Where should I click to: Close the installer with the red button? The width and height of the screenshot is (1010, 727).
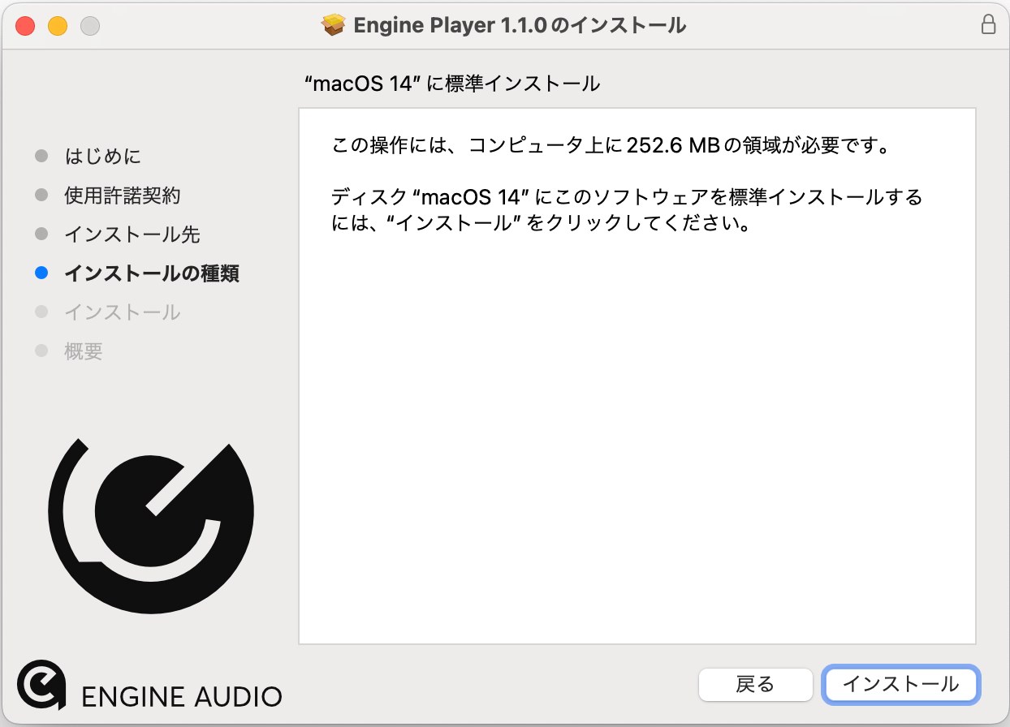(x=25, y=25)
